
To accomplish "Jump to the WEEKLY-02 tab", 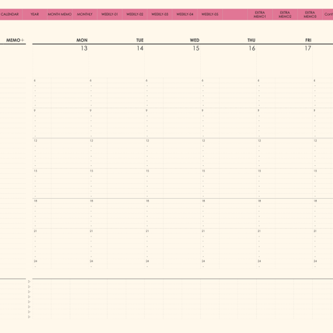I will pos(135,14).
